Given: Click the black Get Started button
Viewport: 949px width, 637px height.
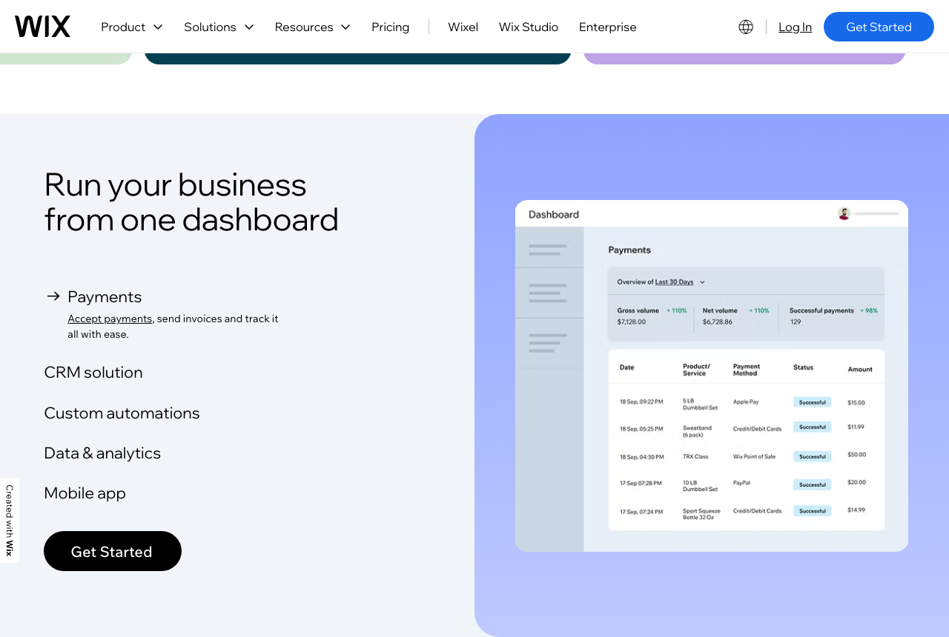Looking at the screenshot, I should click(x=113, y=551).
